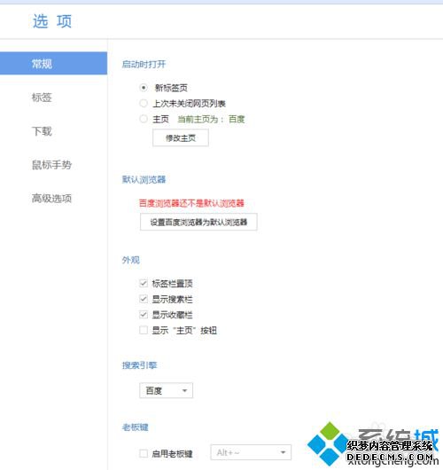Go to the 下载 settings section
Screen dimensions: 443x470
(x=42, y=131)
